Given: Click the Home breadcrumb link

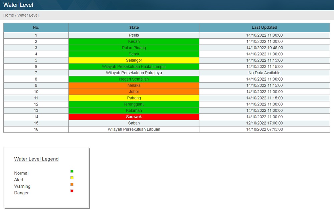Looking at the screenshot, I should pos(9,15).
